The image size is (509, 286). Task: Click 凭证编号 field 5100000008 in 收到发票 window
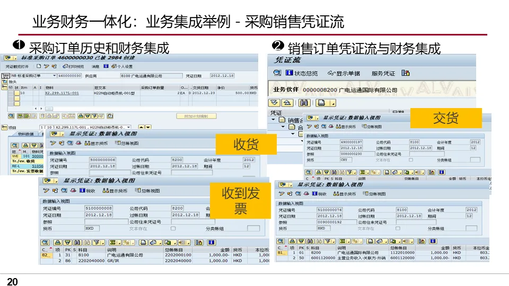(x=99, y=208)
